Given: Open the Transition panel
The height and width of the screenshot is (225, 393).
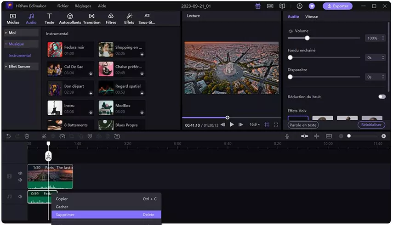Looking at the screenshot, I should tap(92, 19).
